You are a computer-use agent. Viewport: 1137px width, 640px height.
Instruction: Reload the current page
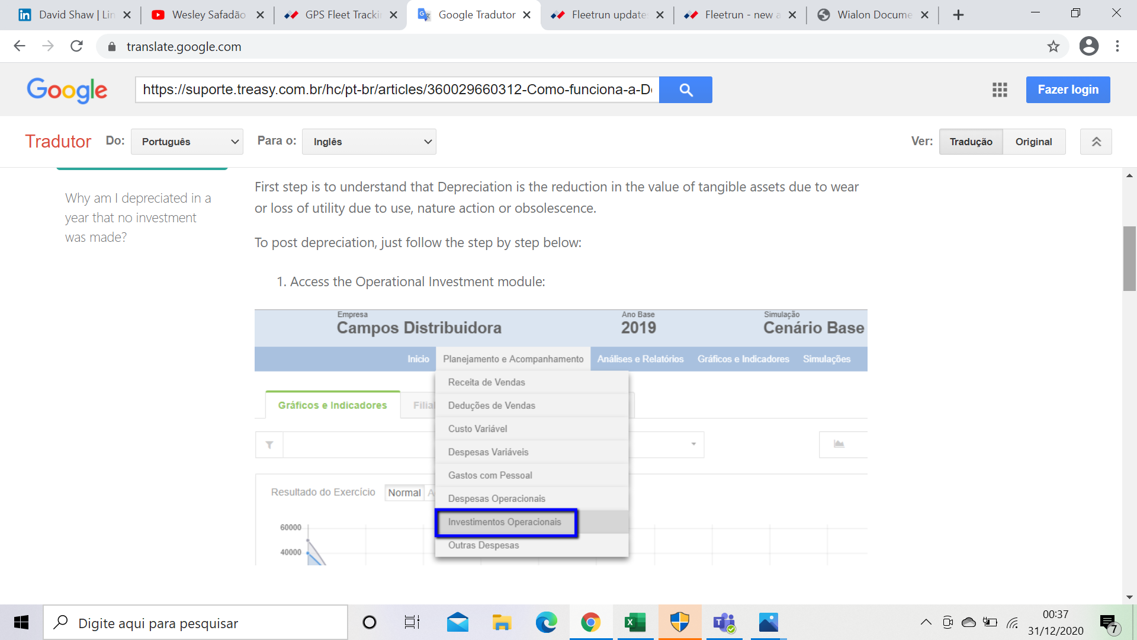(x=76, y=46)
